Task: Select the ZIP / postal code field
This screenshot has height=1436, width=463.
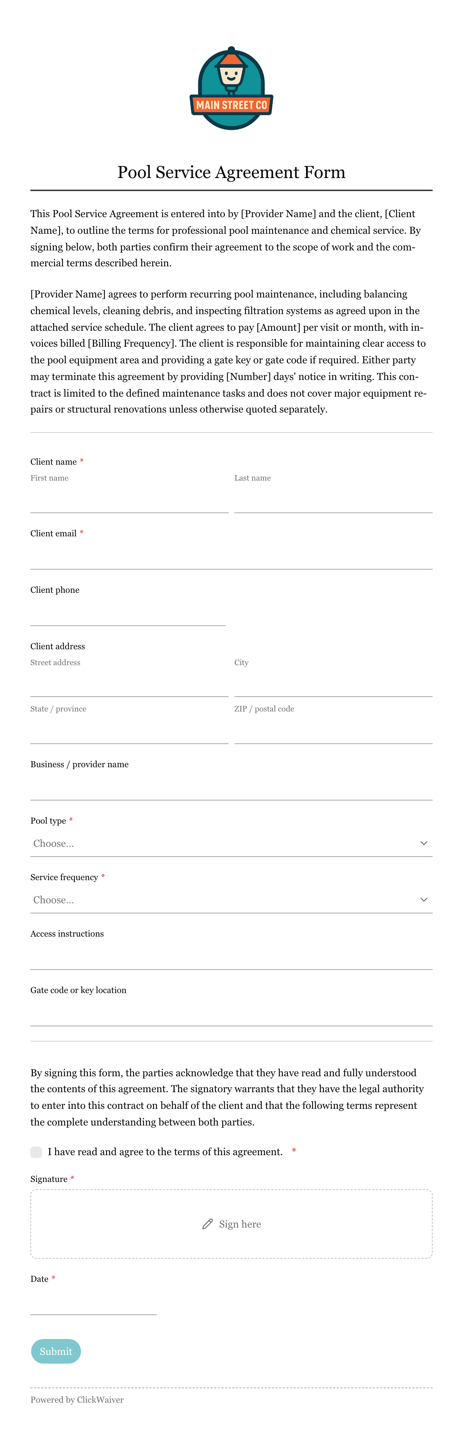Action: [x=333, y=731]
